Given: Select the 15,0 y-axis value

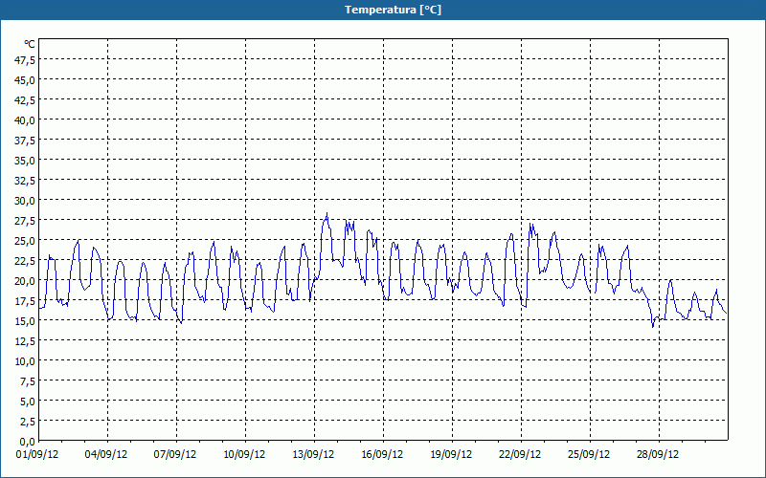Looking at the screenshot, I should tap(26, 321).
